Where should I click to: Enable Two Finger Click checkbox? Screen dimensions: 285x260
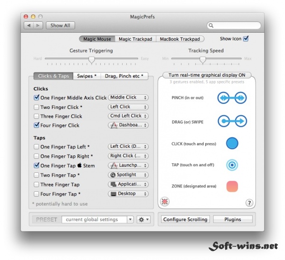click(x=37, y=107)
